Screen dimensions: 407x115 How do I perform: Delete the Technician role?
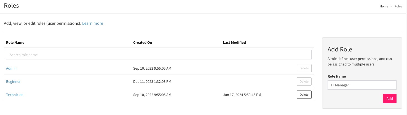click(x=304, y=95)
